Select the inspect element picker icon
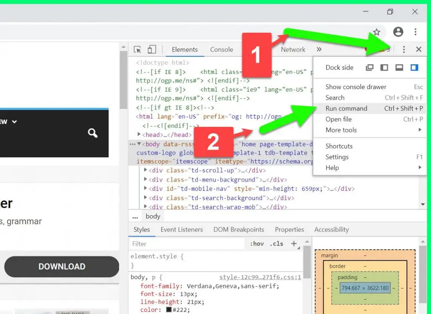 (137, 49)
